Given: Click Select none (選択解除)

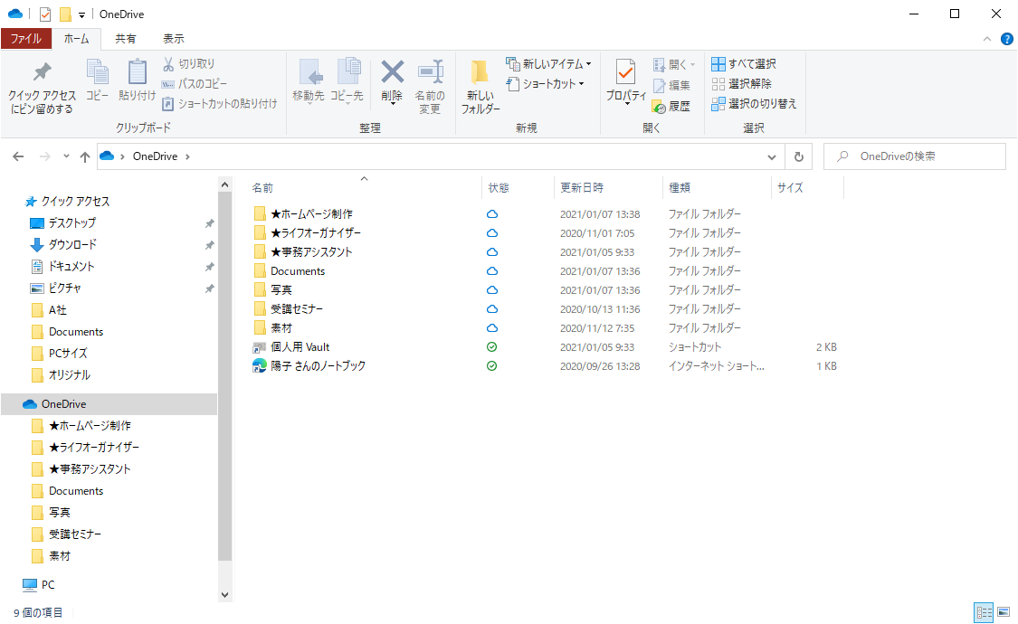Looking at the screenshot, I should click(741, 84).
